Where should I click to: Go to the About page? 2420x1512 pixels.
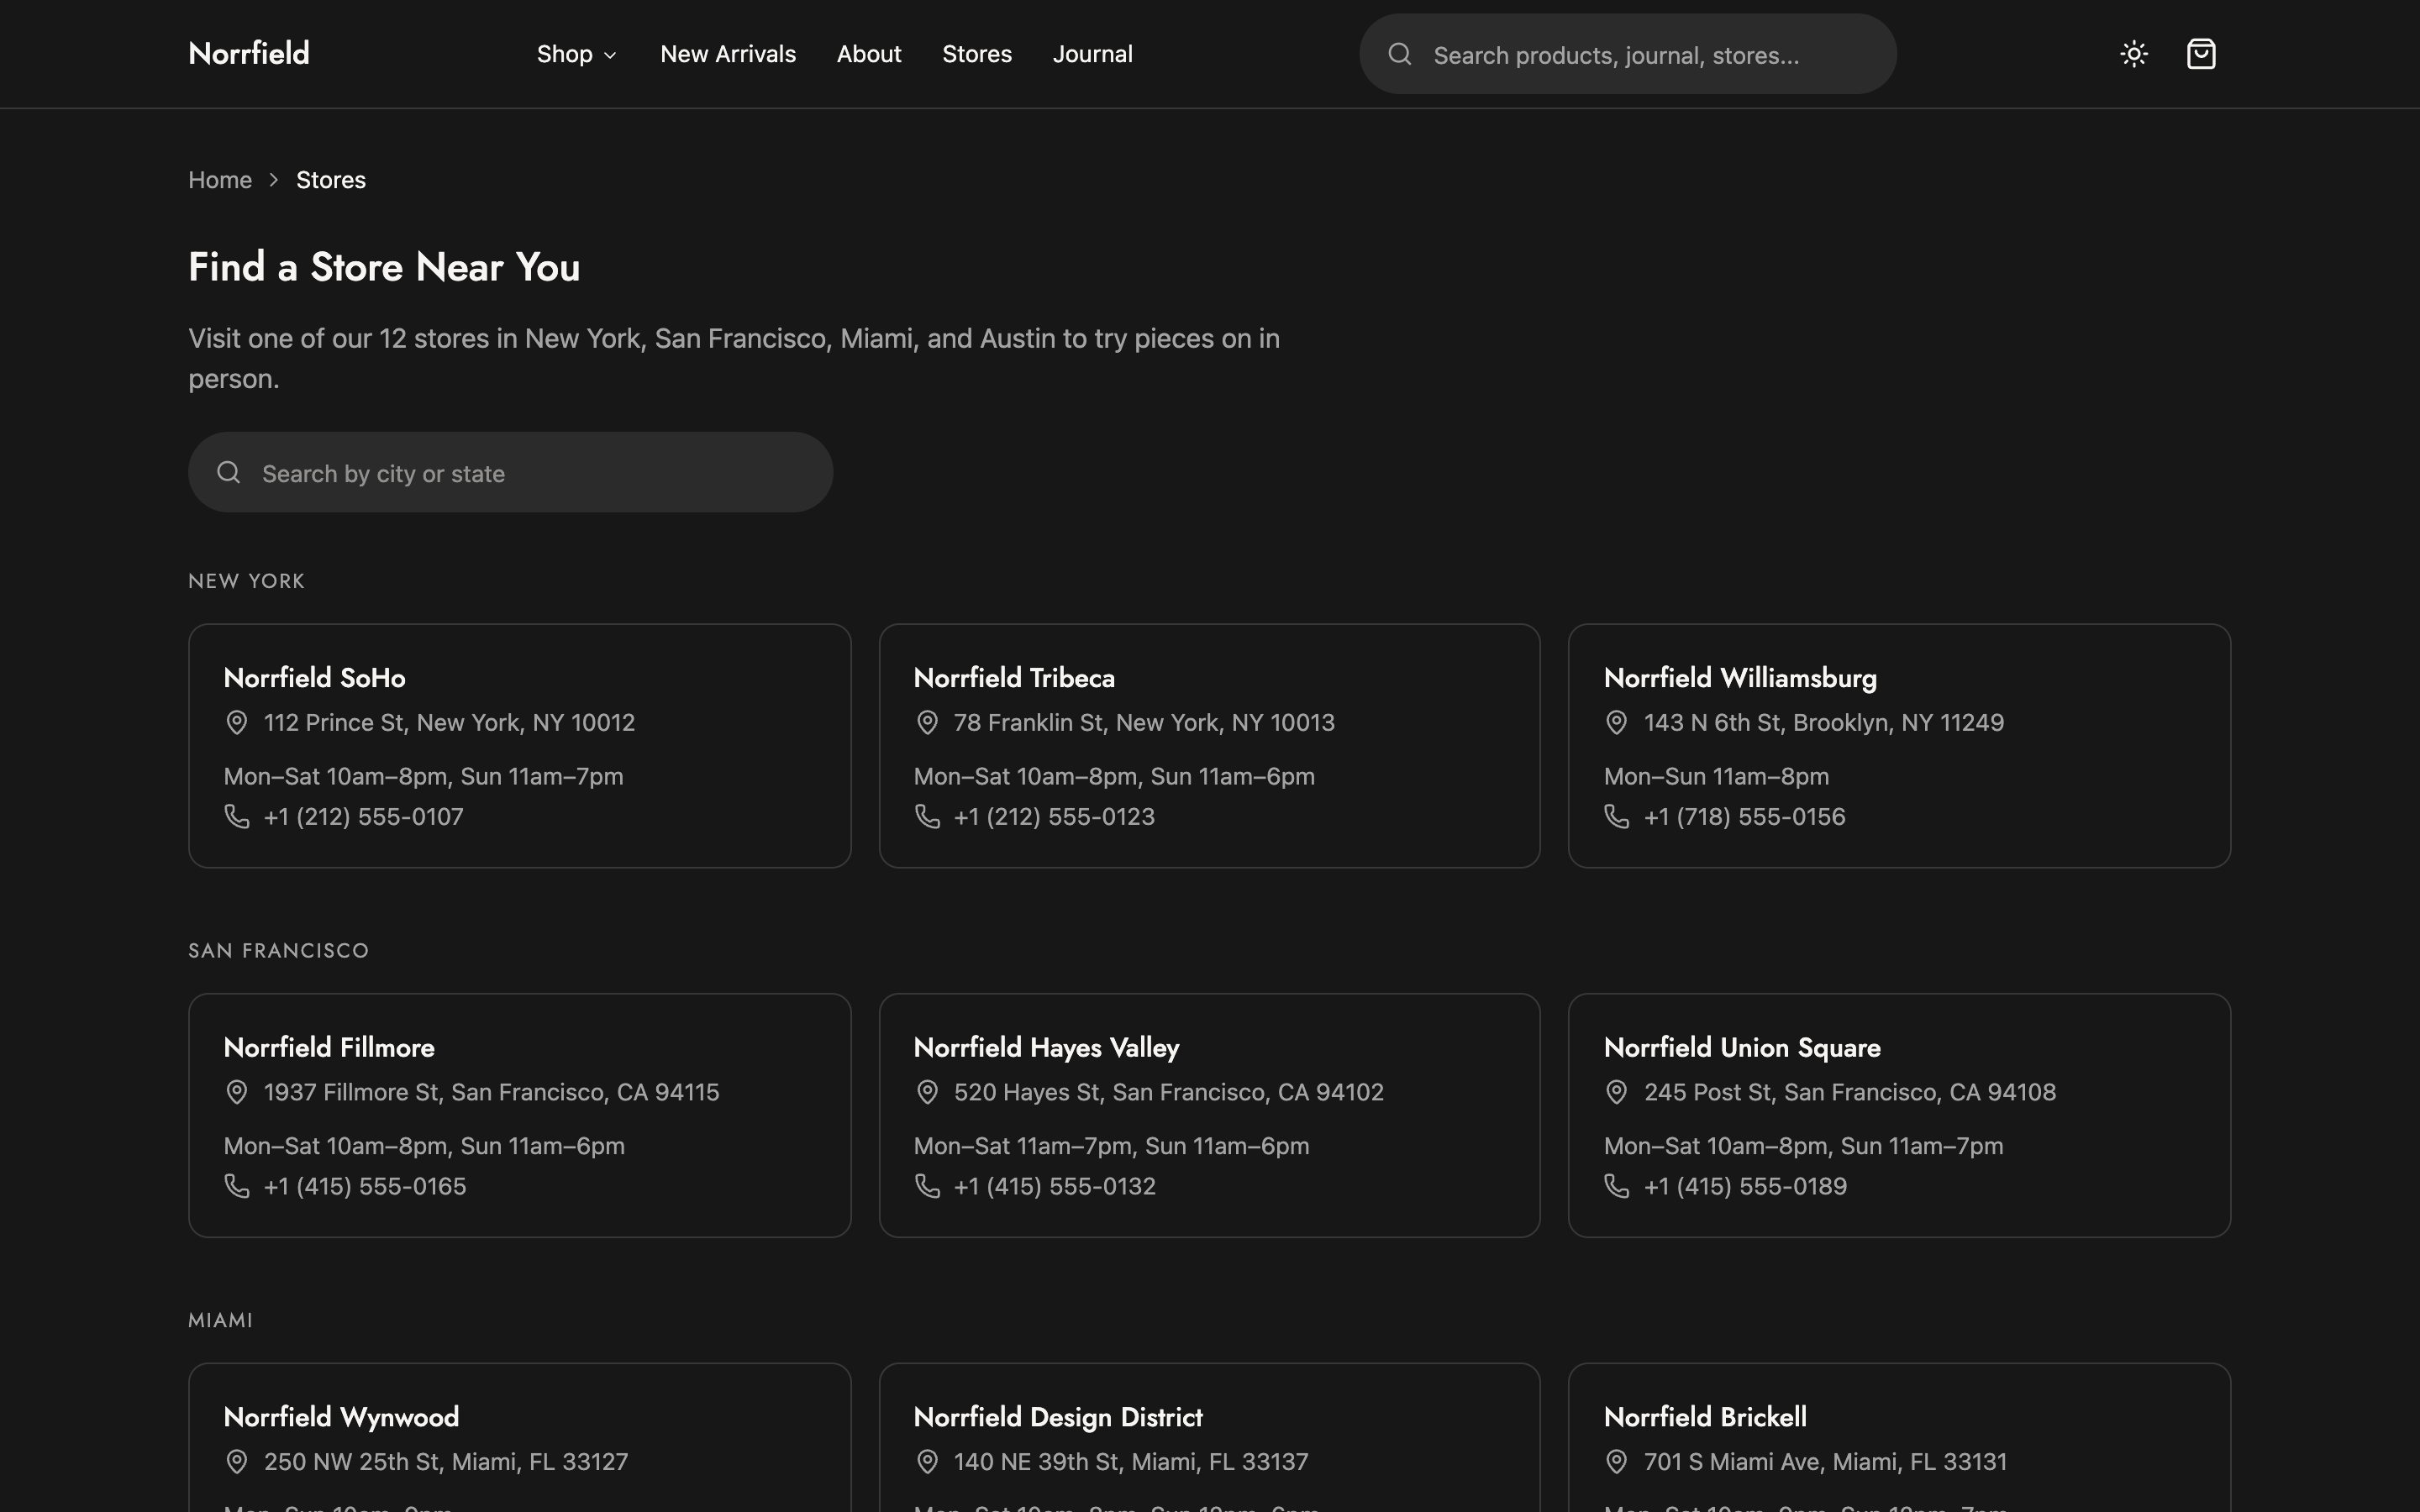coord(869,54)
